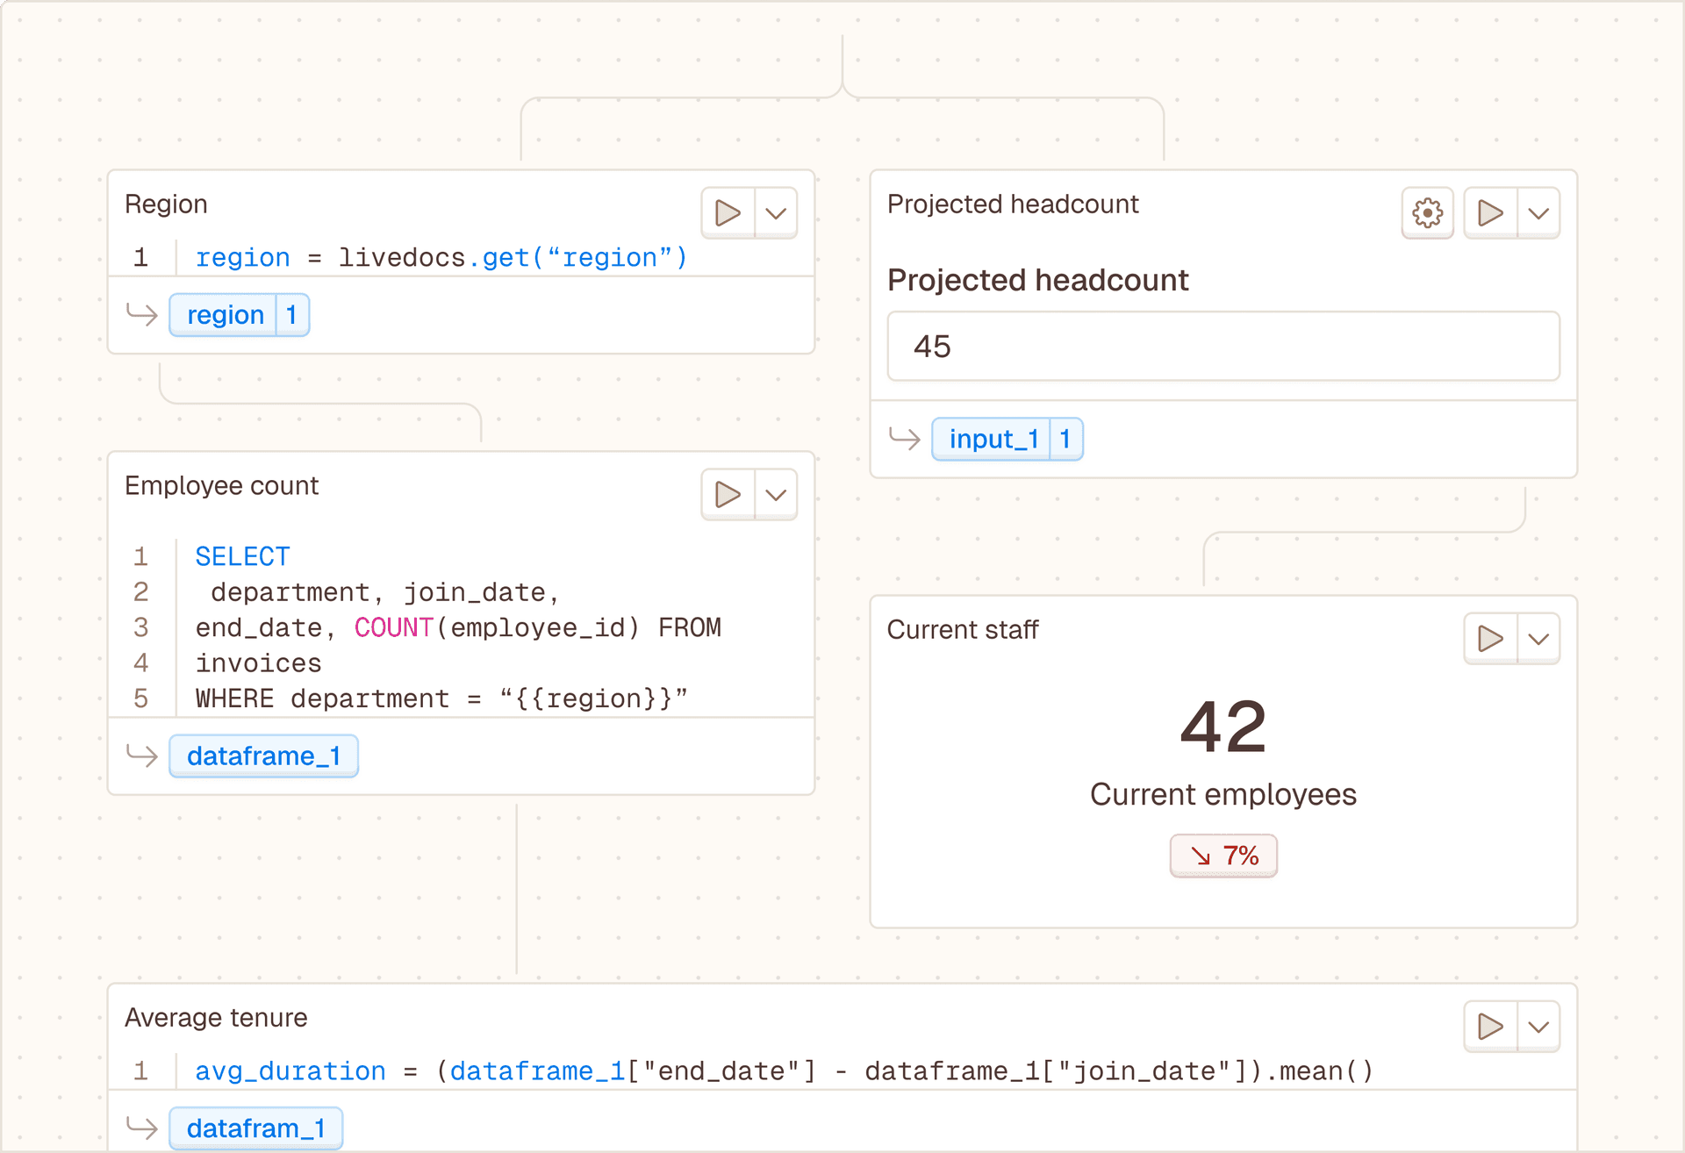1685x1153 pixels.
Task: Expand Average tenure run options chevron
Action: pos(1538,1027)
